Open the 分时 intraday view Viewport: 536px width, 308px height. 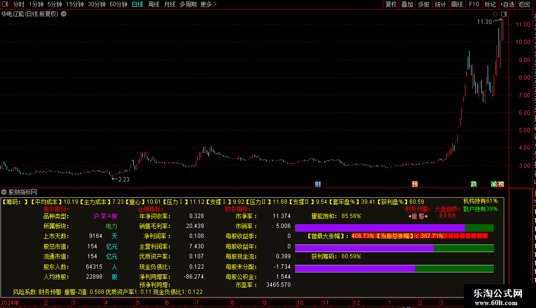pyautogui.click(x=19, y=4)
